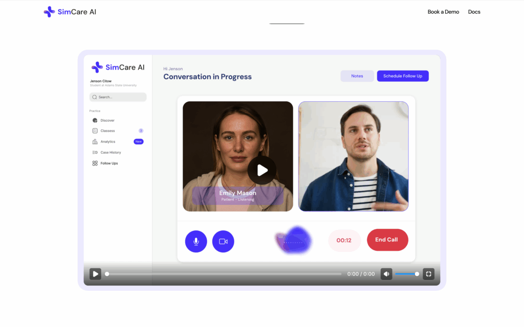Viewport: 524px width, 327px height.
Task: Enter fullscreen mode for the video
Action: 429,274
